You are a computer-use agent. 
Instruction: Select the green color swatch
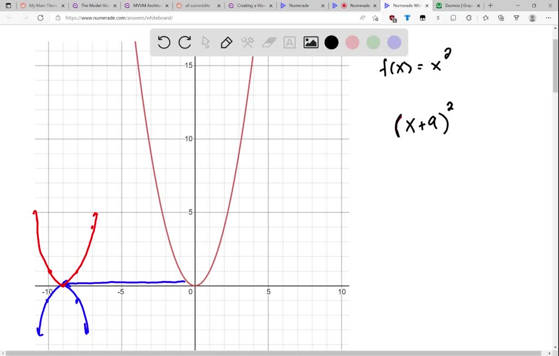(x=373, y=43)
